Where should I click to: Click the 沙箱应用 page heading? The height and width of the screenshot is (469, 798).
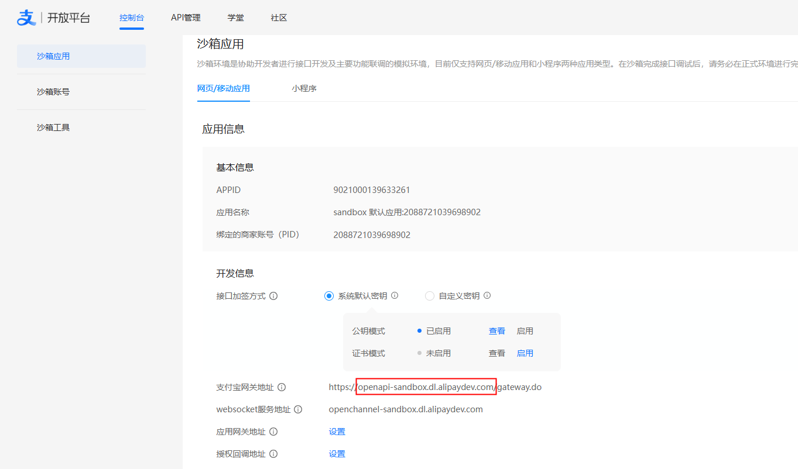coord(220,44)
